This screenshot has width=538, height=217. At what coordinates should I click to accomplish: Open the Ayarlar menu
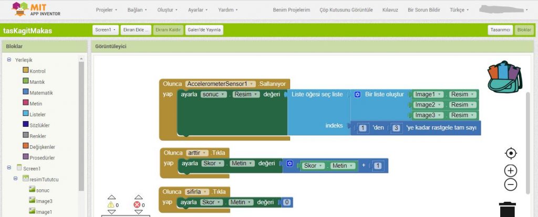coord(199,10)
